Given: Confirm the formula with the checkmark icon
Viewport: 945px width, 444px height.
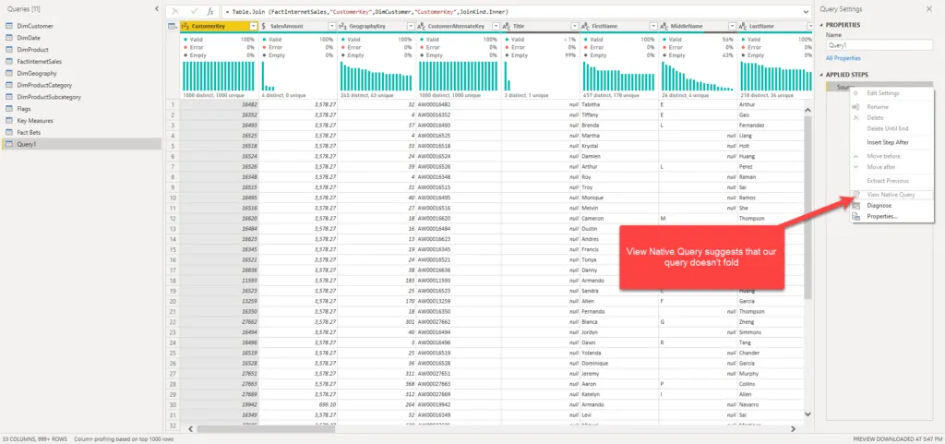Looking at the screenshot, I should pos(194,11).
